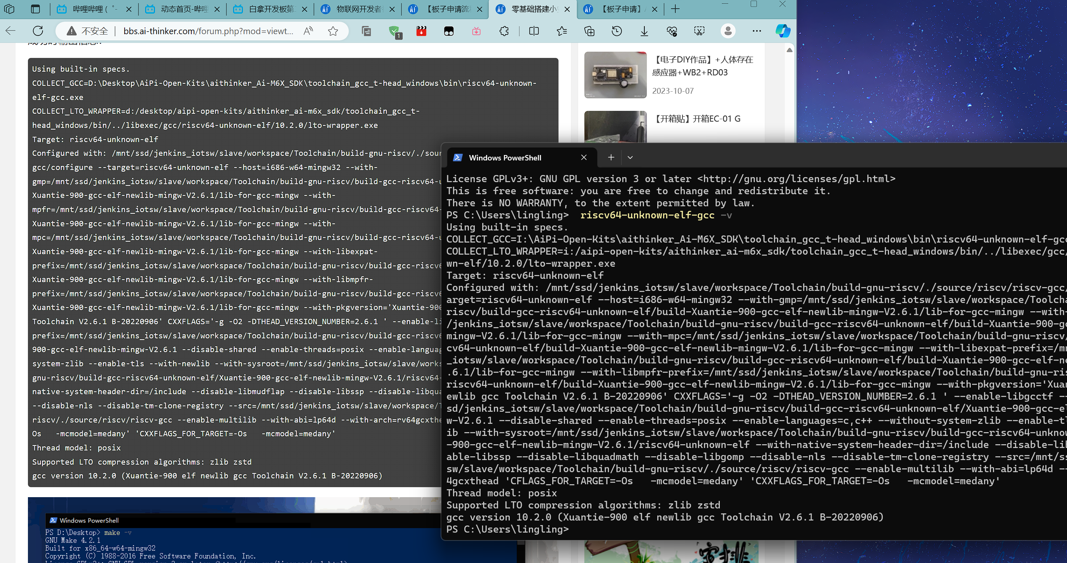The image size is (1067, 563).
Task: Open the Favorites list icon
Action: [x=562, y=31]
